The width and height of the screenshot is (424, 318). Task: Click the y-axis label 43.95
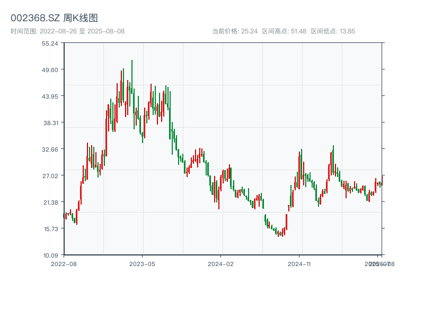coord(50,96)
